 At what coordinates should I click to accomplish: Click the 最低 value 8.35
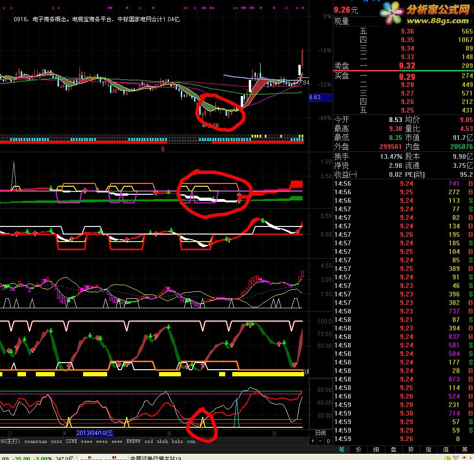click(x=396, y=138)
